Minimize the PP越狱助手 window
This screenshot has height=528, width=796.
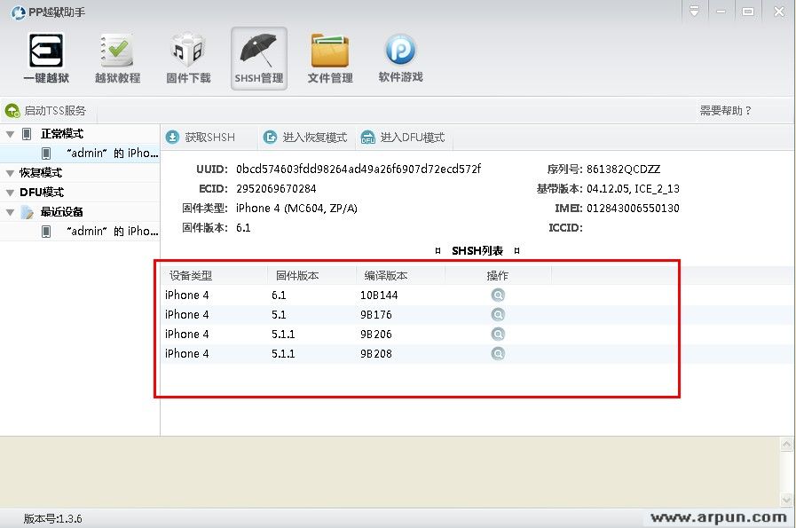pyautogui.click(x=721, y=12)
